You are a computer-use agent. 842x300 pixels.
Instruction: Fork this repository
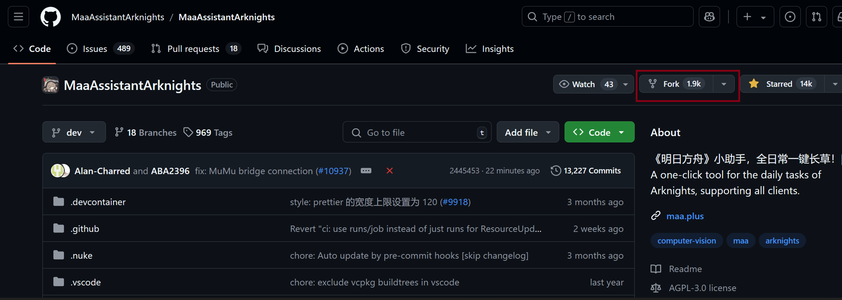coord(677,84)
